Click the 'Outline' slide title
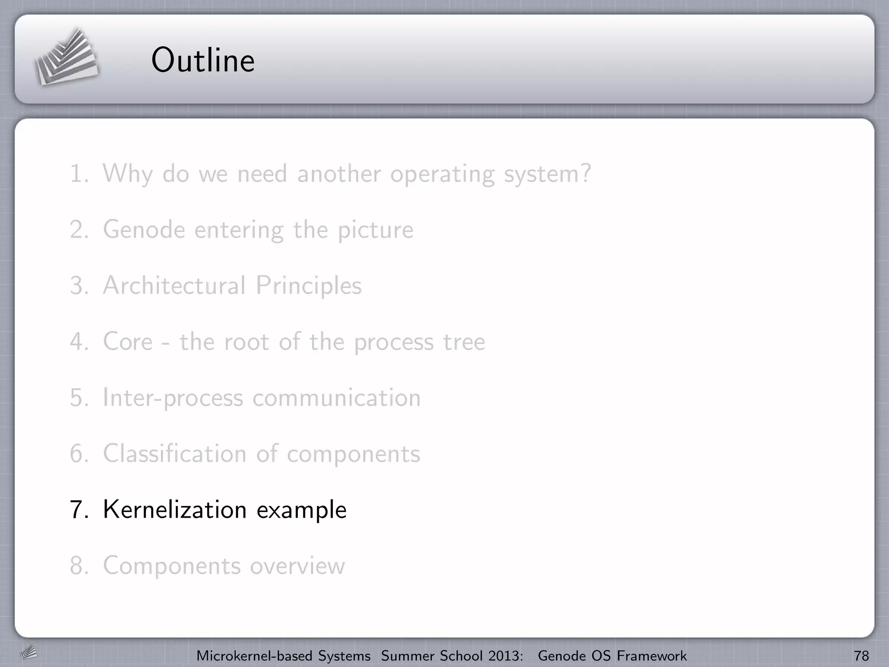Image resolution: width=889 pixels, height=667 pixels. [x=203, y=60]
